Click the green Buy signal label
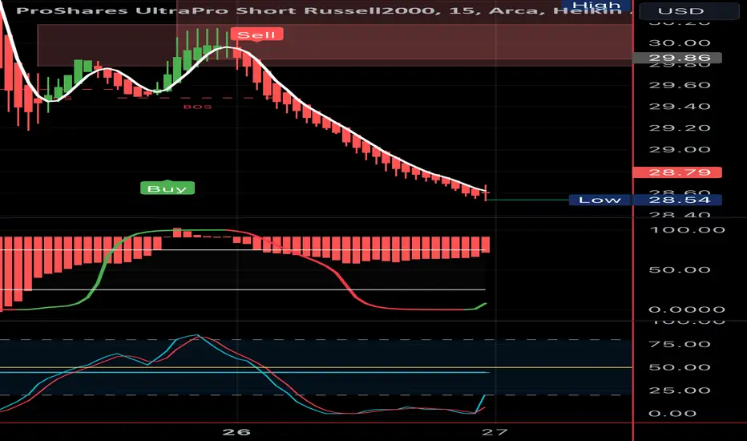The height and width of the screenshot is (441, 747). 168,188
